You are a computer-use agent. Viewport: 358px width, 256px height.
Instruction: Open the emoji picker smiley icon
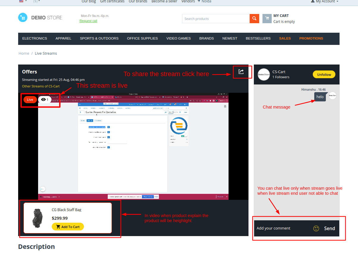pos(316,228)
